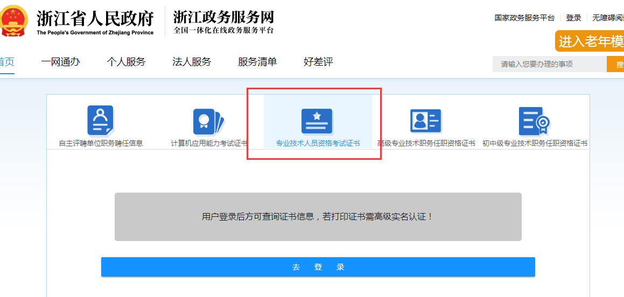Click 登录 link in header

[x=574, y=18]
